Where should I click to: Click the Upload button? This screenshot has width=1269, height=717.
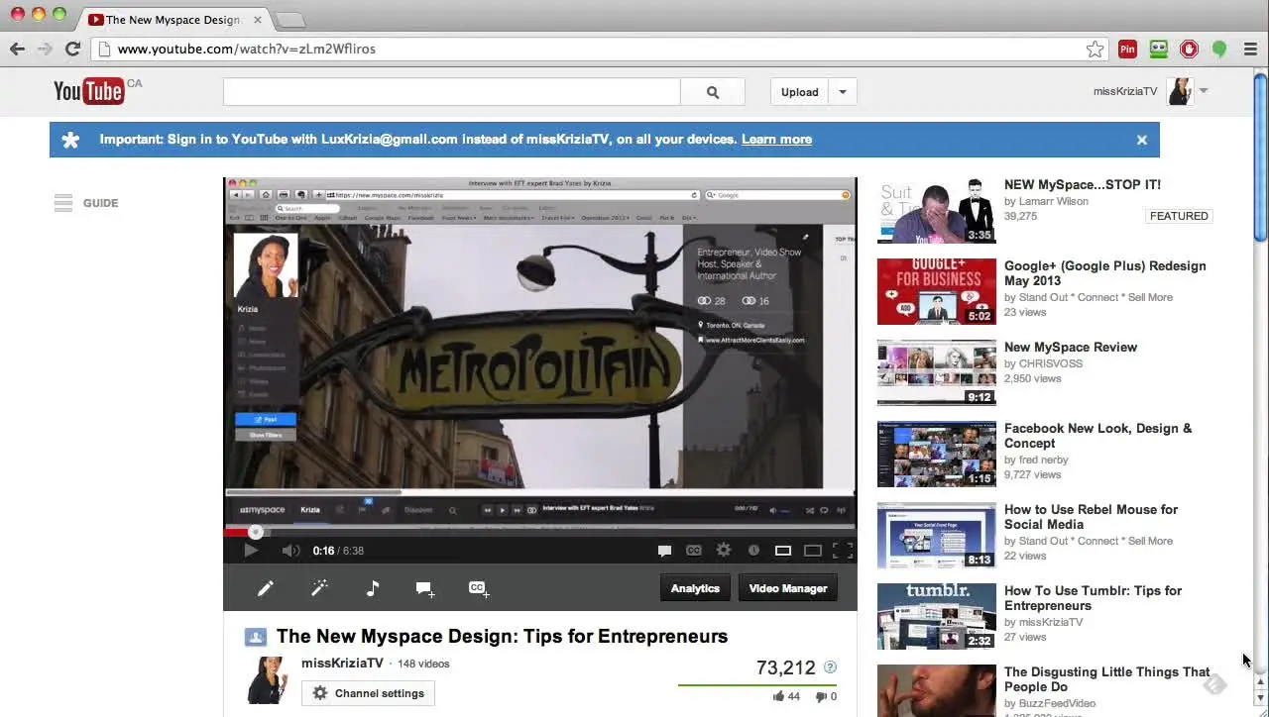click(799, 92)
